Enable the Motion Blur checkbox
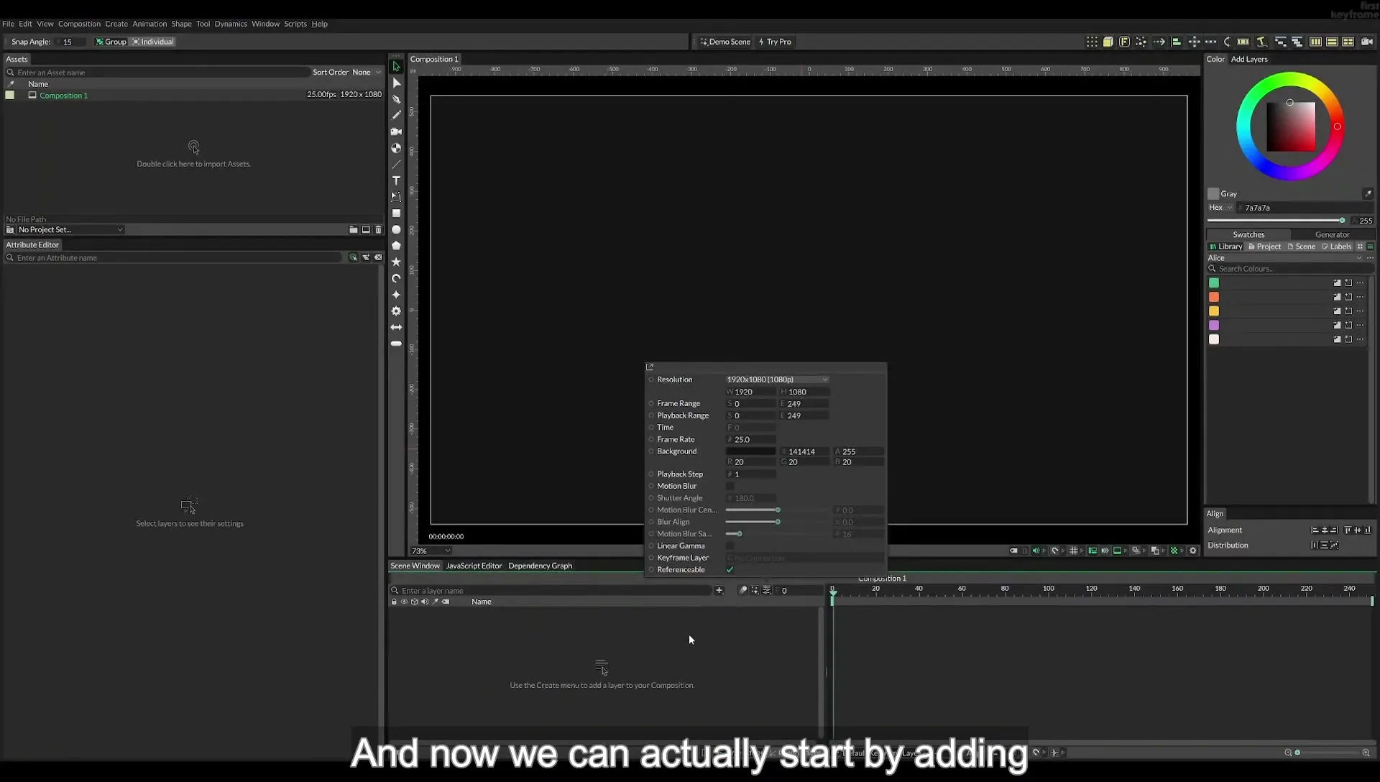The image size is (1380, 782). [730, 487]
